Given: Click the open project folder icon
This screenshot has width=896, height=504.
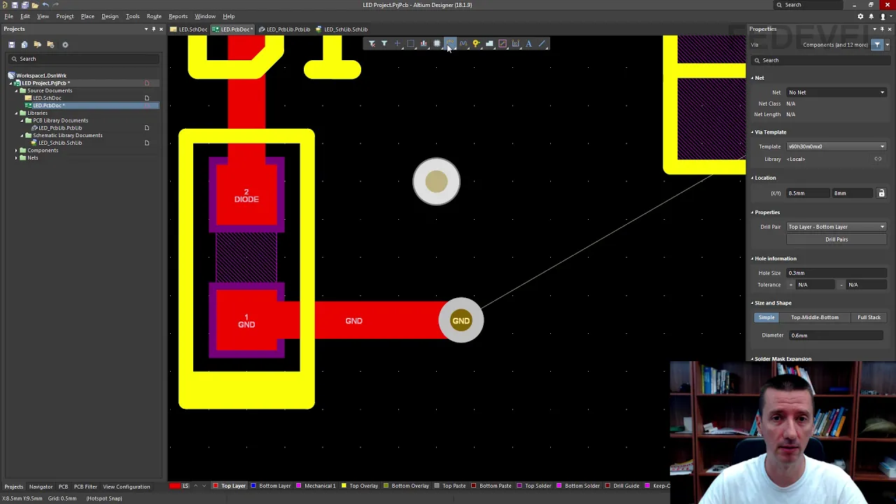Looking at the screenshot, I should pyautogui.click(x=38, y=45).
